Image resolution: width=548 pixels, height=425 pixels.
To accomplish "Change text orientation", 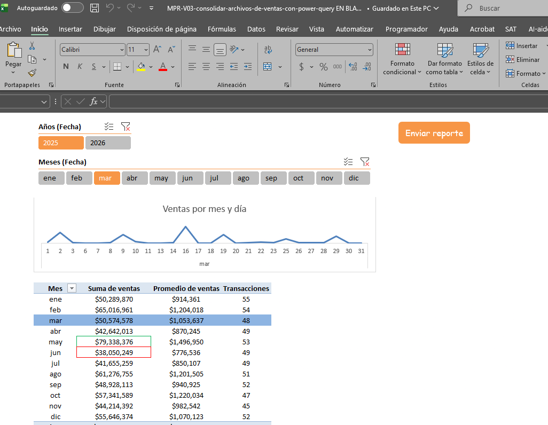I will [234, 49].
